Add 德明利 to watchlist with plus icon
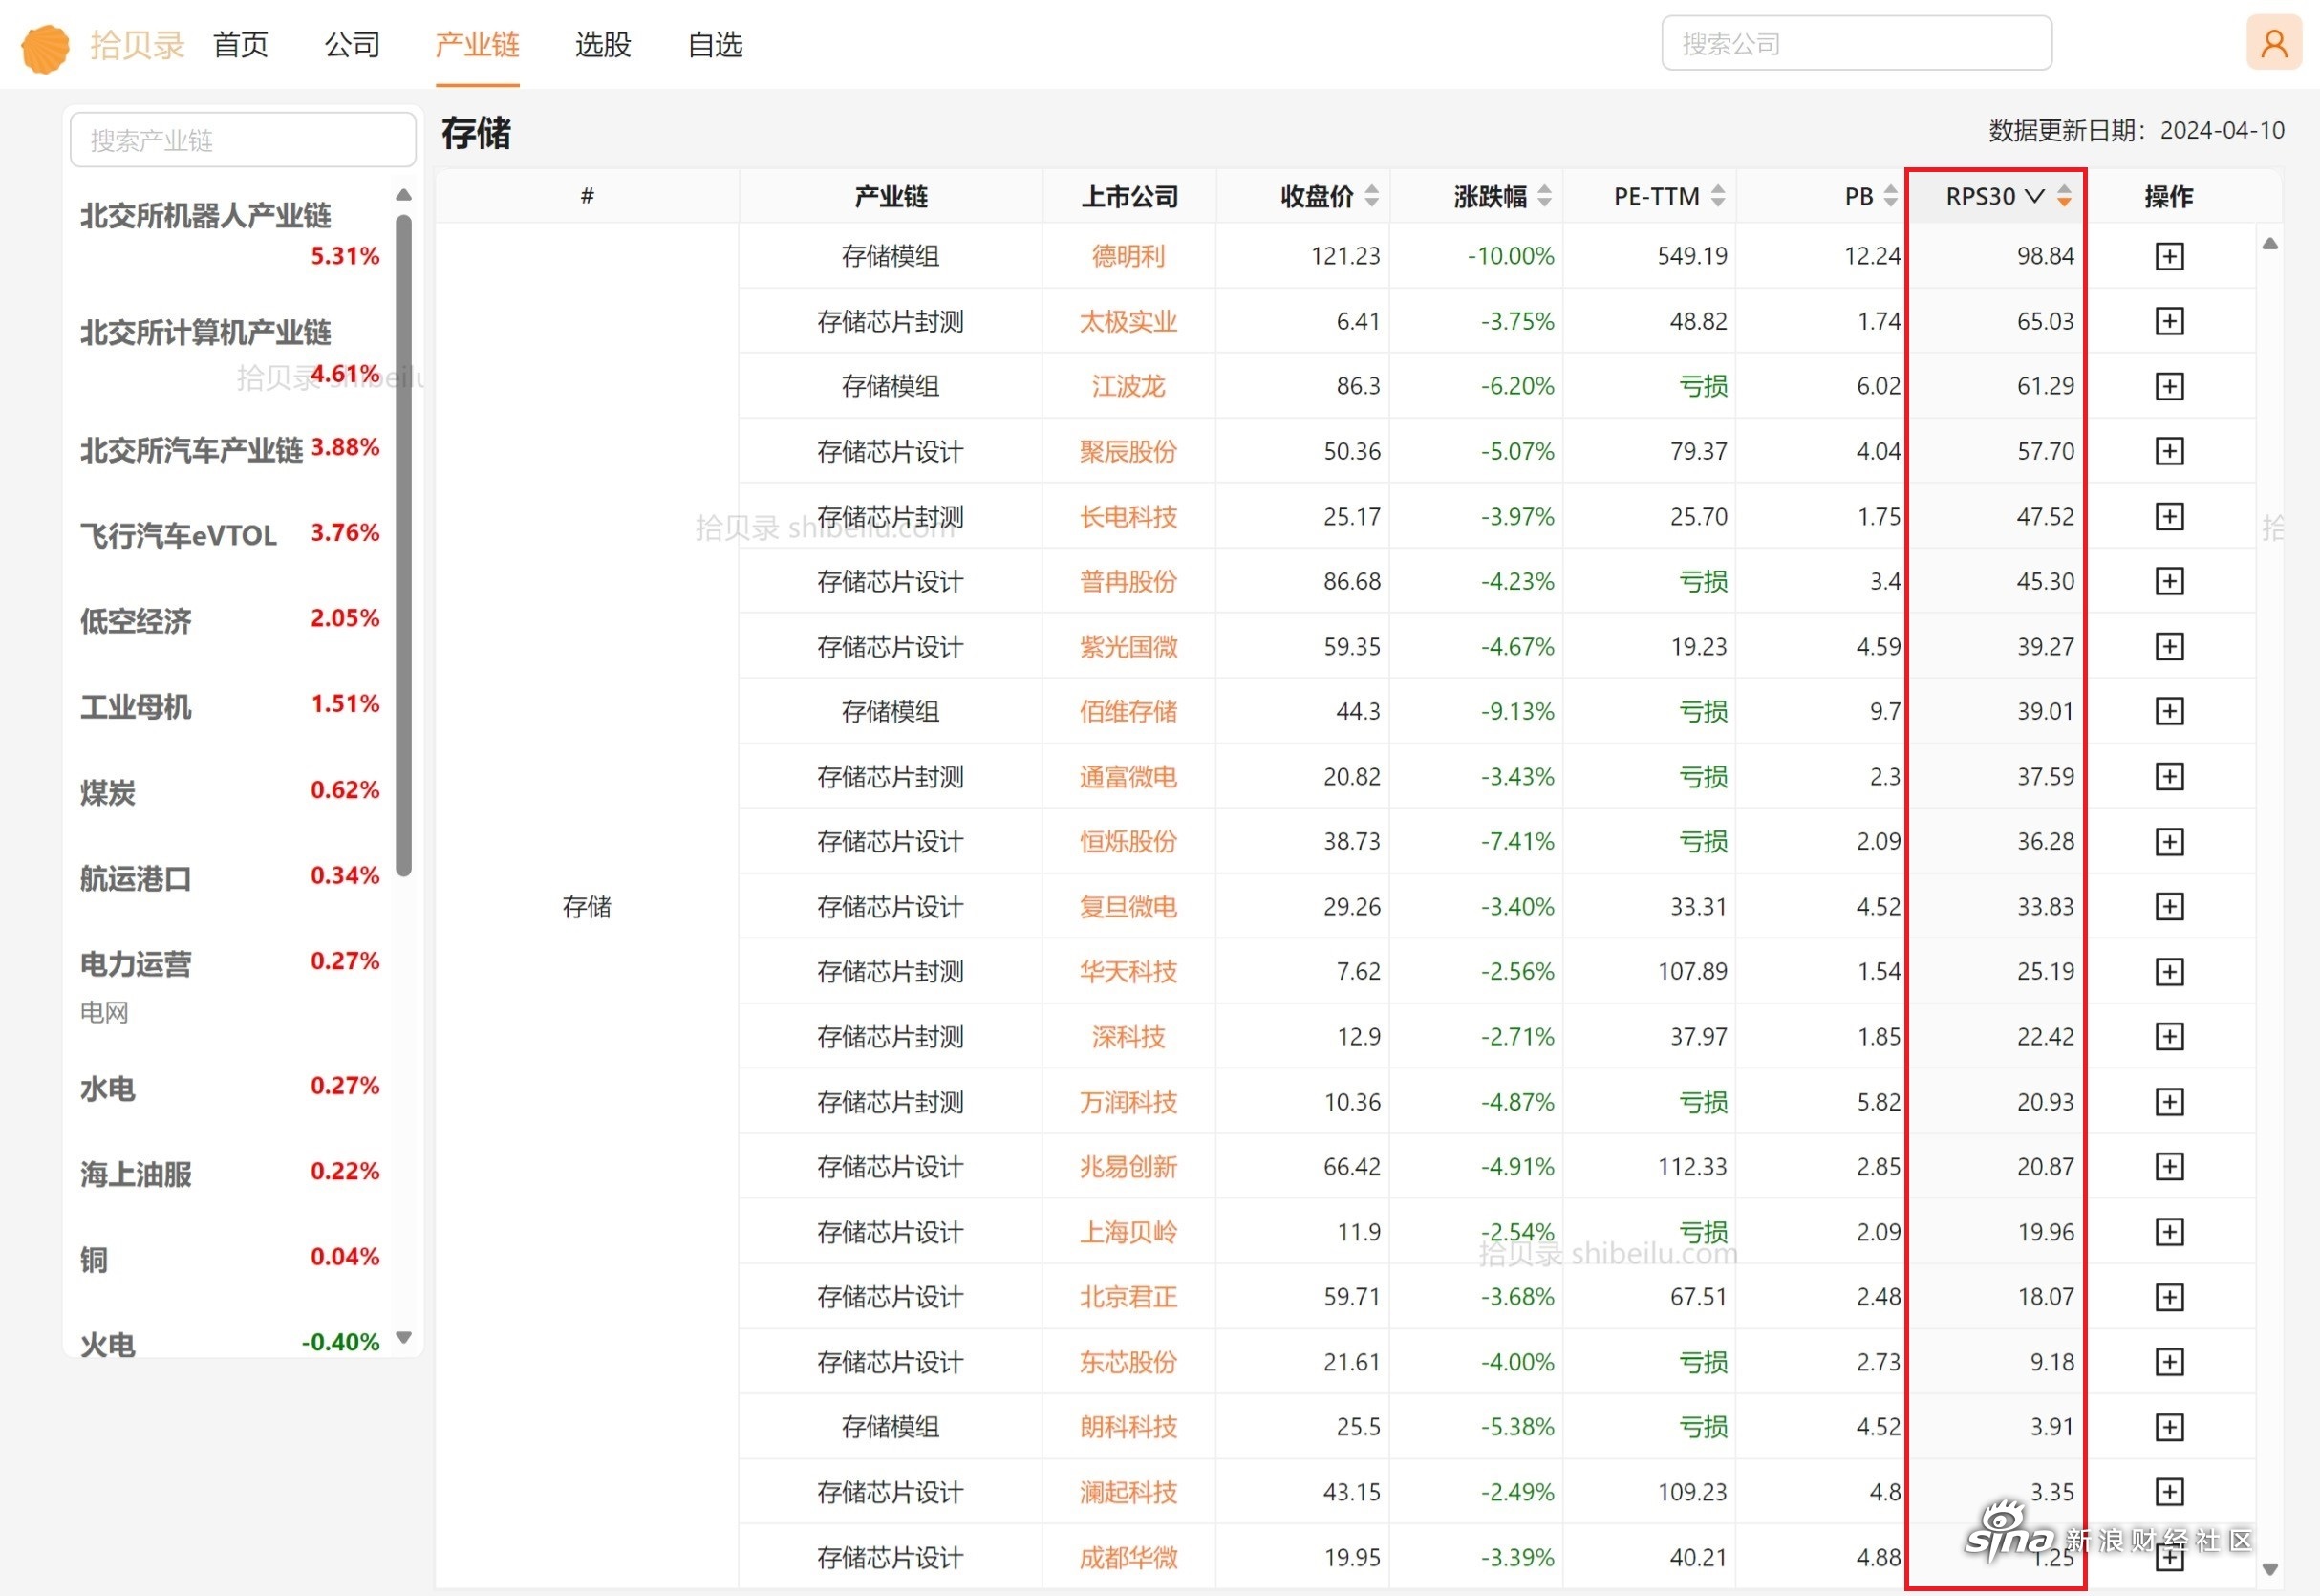 pyautogui.click(x=2168, y=256)
